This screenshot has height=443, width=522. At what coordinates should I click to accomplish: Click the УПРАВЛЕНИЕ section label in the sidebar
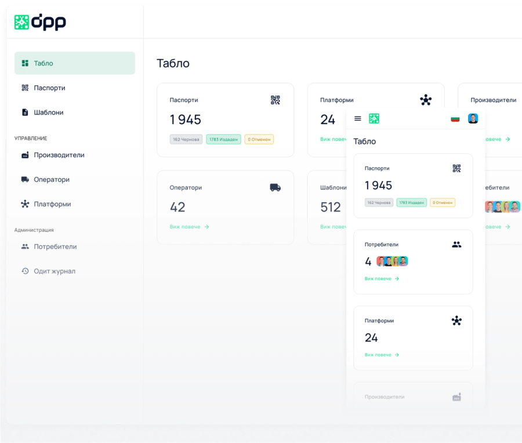31,138
